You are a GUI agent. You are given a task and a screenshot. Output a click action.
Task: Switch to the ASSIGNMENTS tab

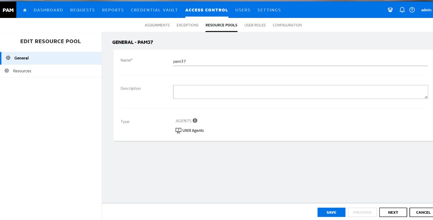pyautogui.click(x=157, y=25)
